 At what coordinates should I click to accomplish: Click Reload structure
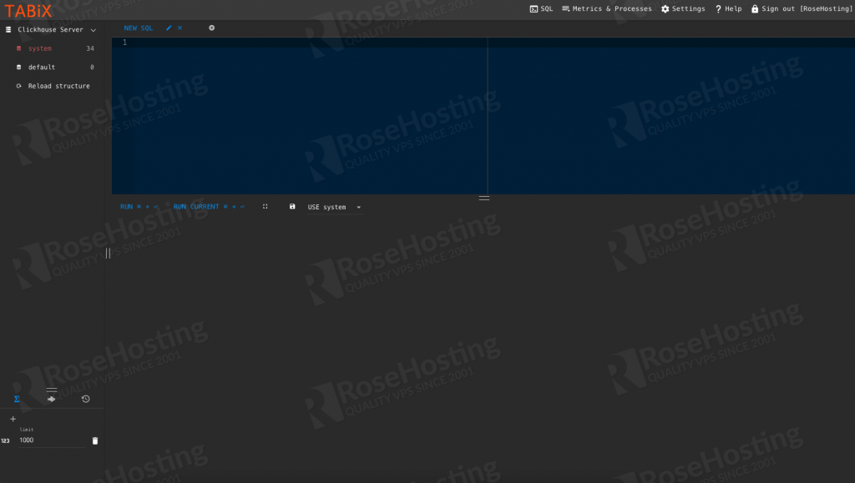58,86
